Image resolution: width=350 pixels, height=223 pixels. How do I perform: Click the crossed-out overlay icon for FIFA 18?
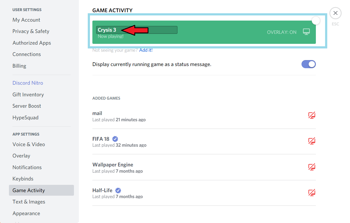312,141
